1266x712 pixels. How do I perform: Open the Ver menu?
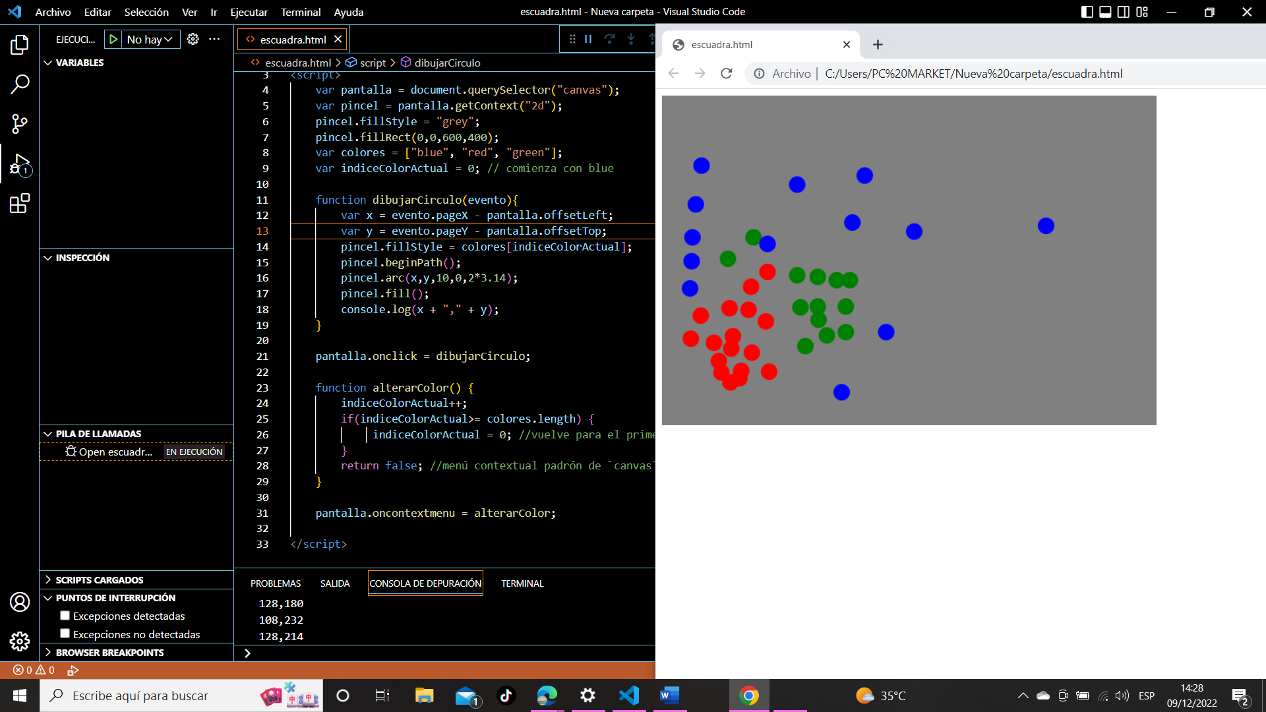pyautogui.click(x=189, y=12)
